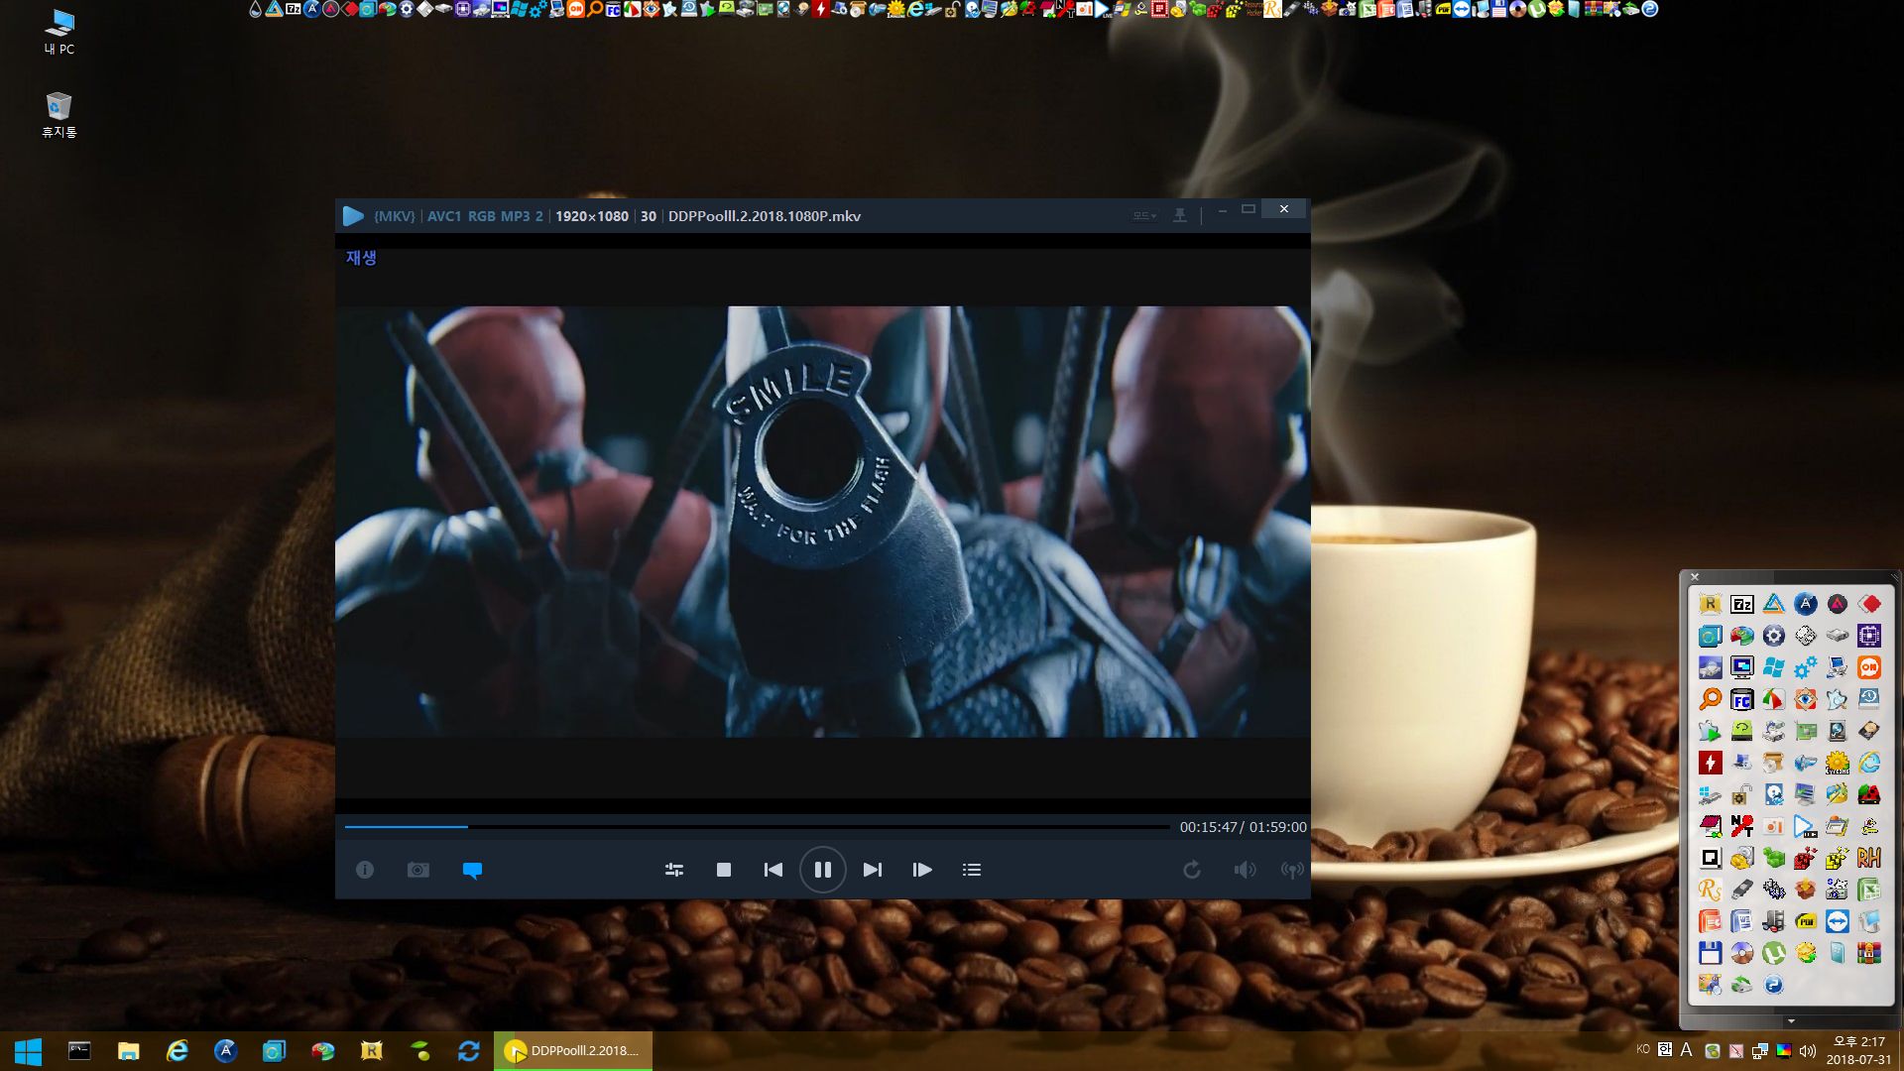Open the gold R icon in the launcher panel
Viewport: 1904px width, 1071px height.
(1710, 604)
